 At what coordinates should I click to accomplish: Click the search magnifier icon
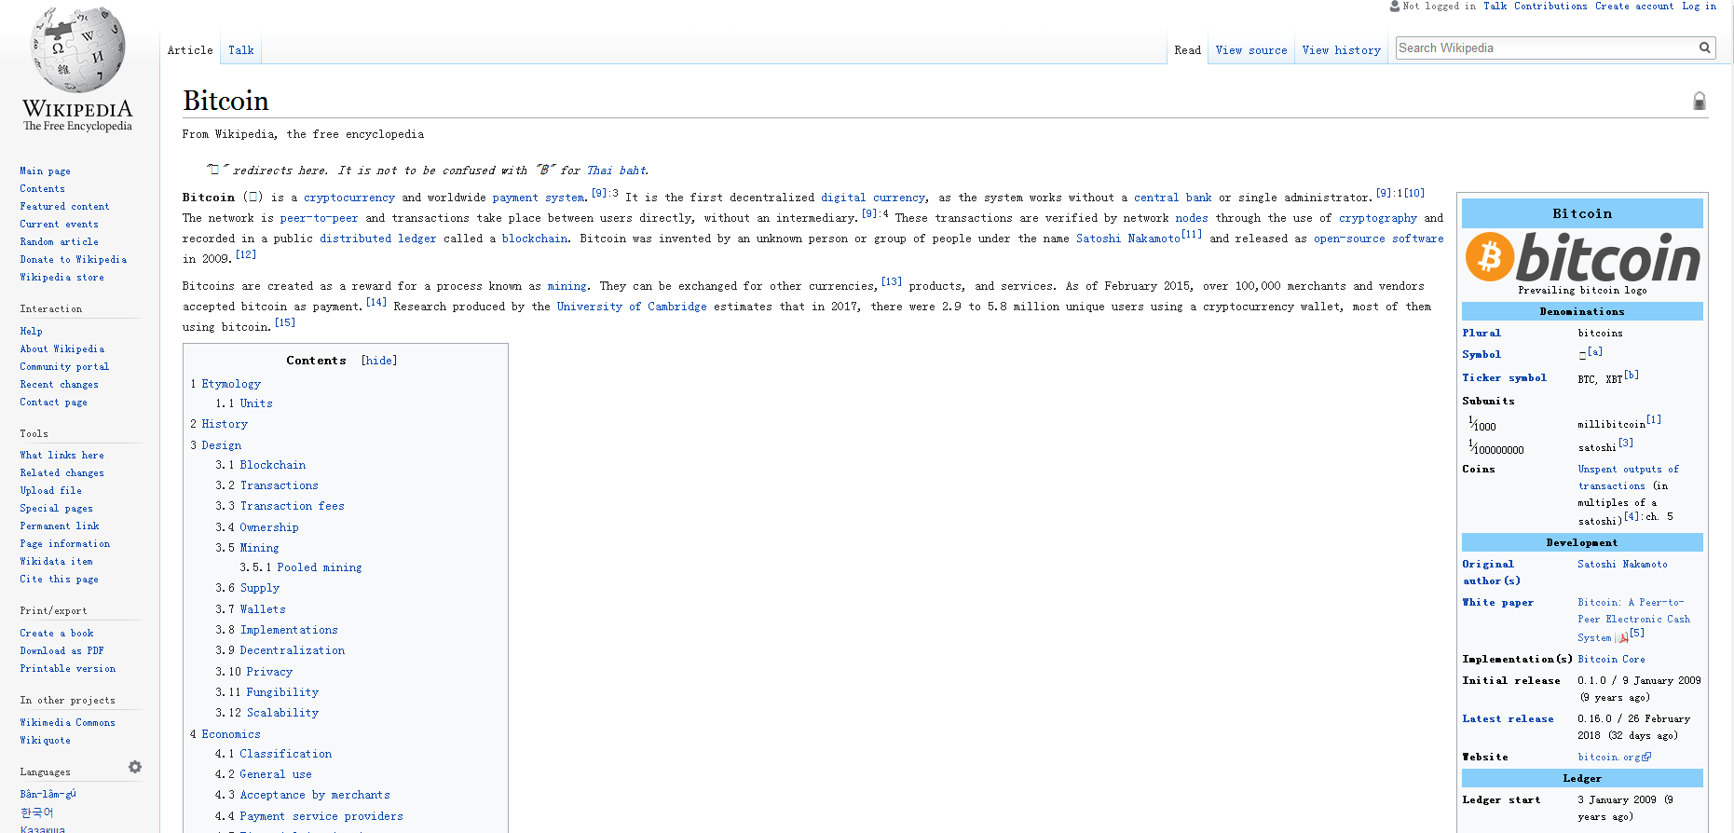[1704, 48]
